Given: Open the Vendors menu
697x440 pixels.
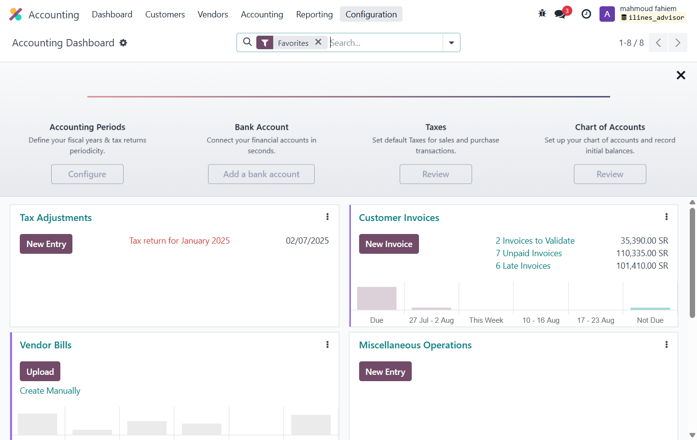Looking at the screenshot, I should pyautogui.click(x=213, y=14).
